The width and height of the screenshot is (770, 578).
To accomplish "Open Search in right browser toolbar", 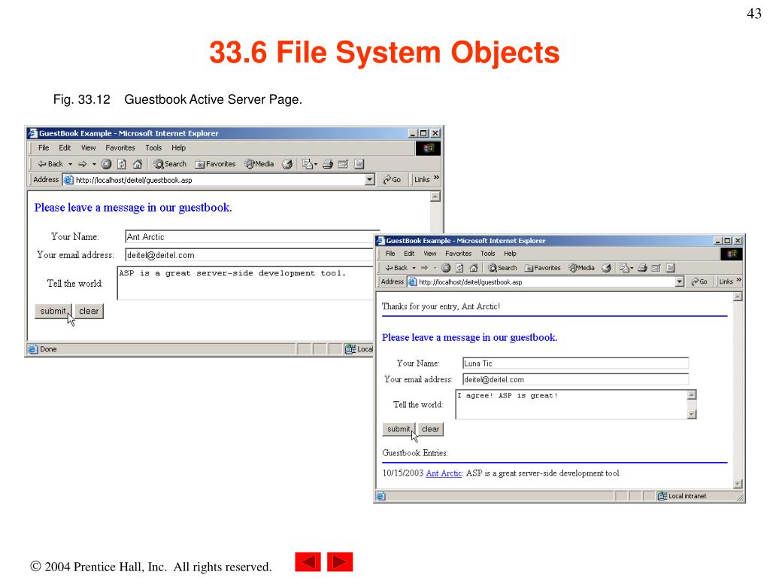I will click(x=502, y=268).
